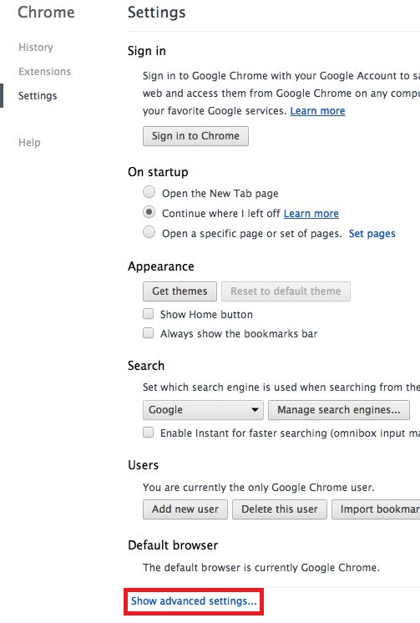The width and height of the screenshot is (420, 623).
Task: Open the Google search engine dropdown
Action: 203,410
